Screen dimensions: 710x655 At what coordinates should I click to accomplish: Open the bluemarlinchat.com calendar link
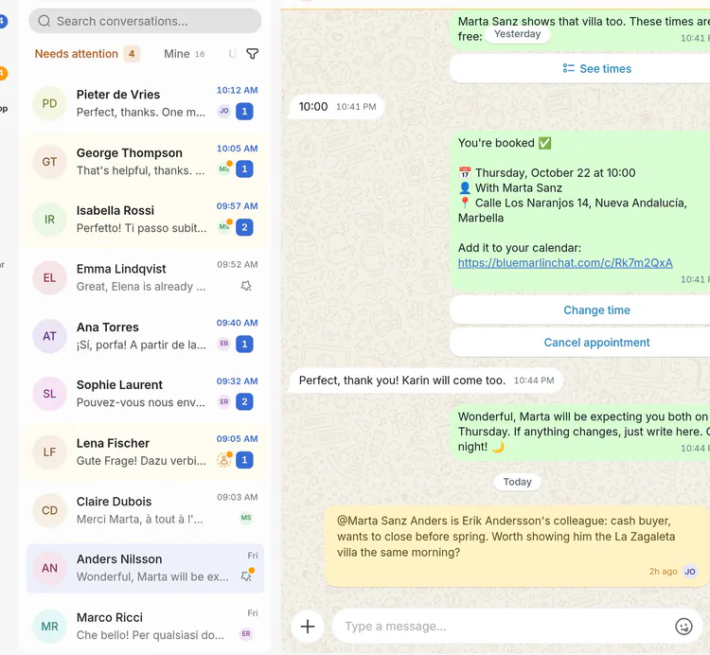click(565, 263)
